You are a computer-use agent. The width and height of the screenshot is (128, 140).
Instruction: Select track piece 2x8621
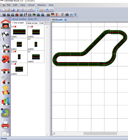[19, 32]
